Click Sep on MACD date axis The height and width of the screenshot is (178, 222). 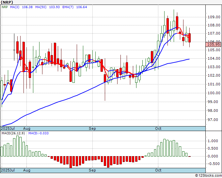[x=92, y=170]
